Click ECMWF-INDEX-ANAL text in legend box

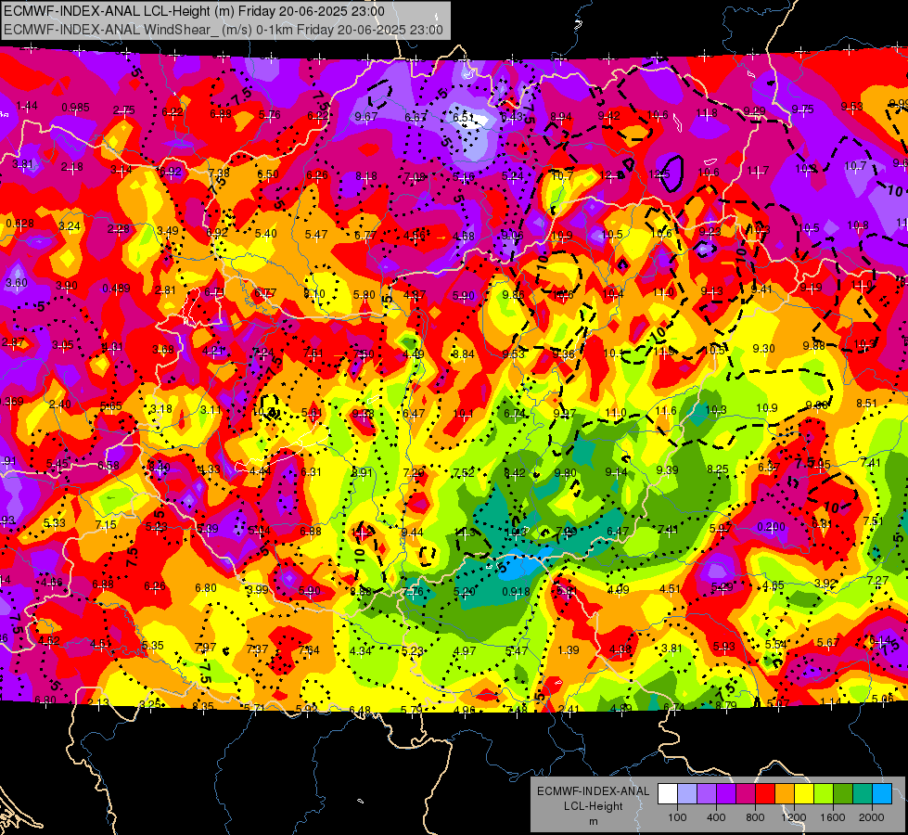point(593,791)
